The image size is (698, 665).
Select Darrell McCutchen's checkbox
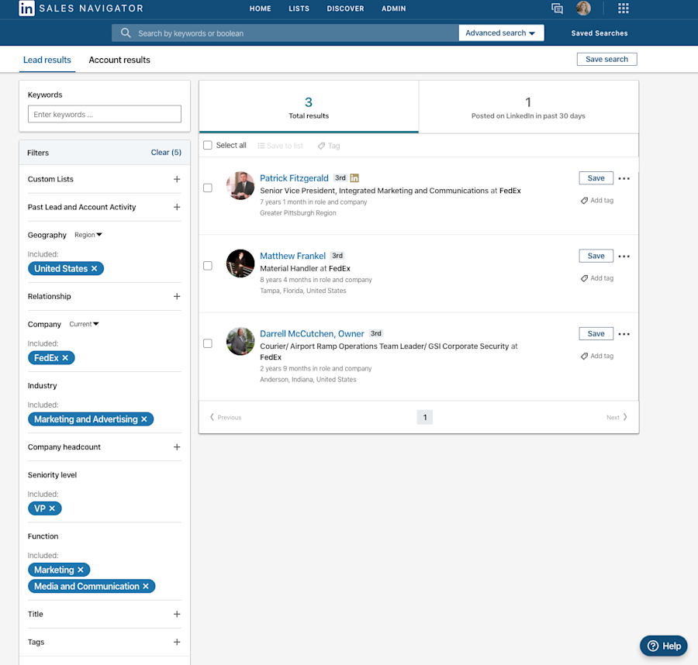click(x=207, y=343)
